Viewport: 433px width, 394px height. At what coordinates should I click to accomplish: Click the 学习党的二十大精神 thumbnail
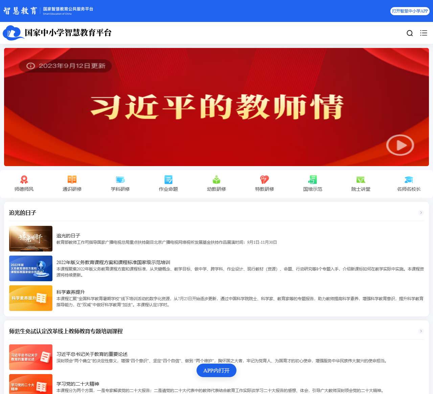coord(31,384)
